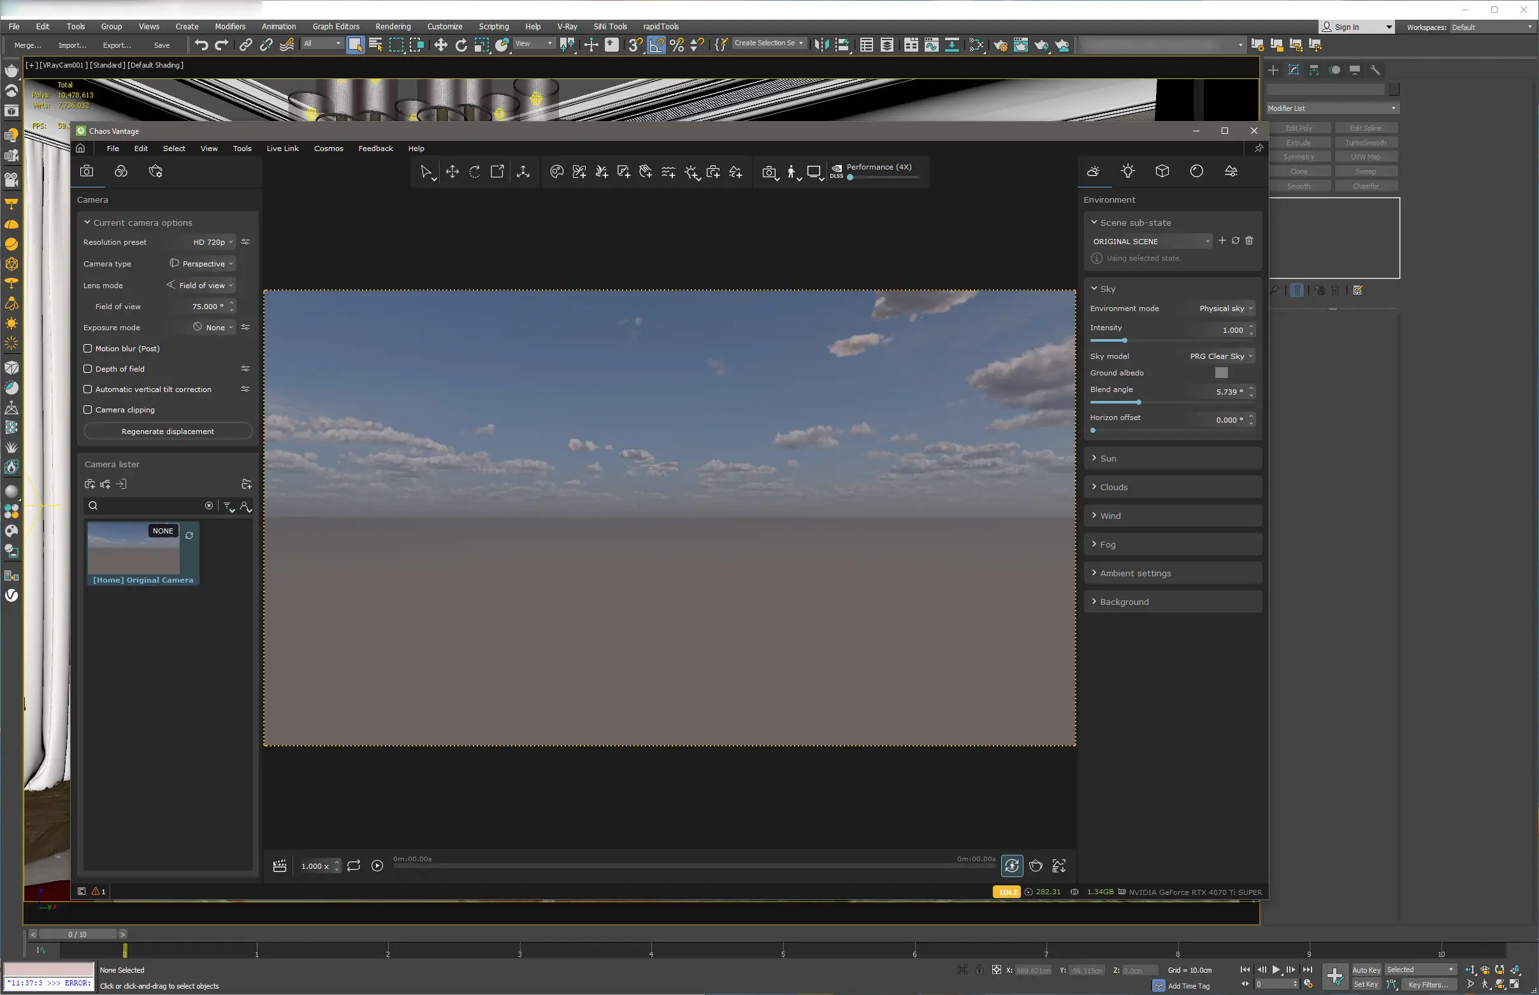
Task: Click the Auto Key button
Action: click(1365, 970)
